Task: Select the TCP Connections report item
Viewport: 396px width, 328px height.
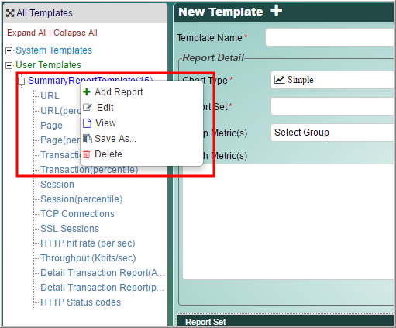Action: (x=77, y=214)
